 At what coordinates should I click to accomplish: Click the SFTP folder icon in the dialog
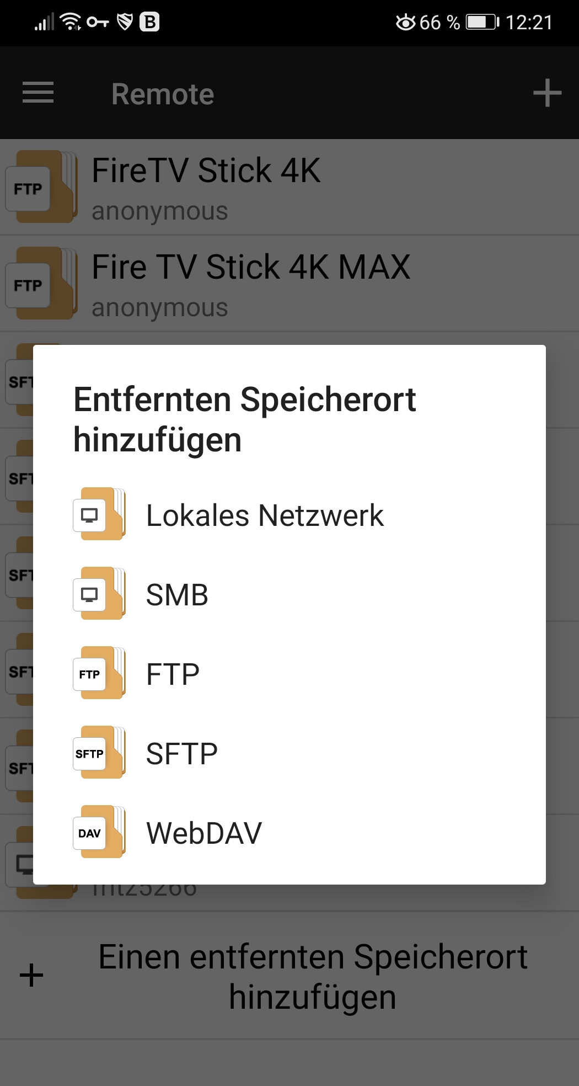tap(99, 753)
